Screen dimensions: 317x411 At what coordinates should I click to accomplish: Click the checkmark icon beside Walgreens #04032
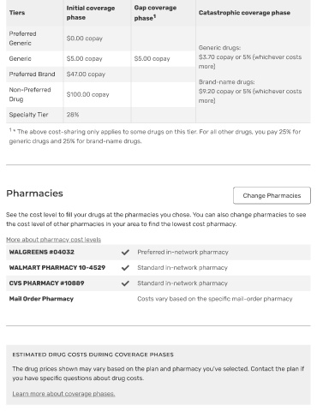(125, 253)
